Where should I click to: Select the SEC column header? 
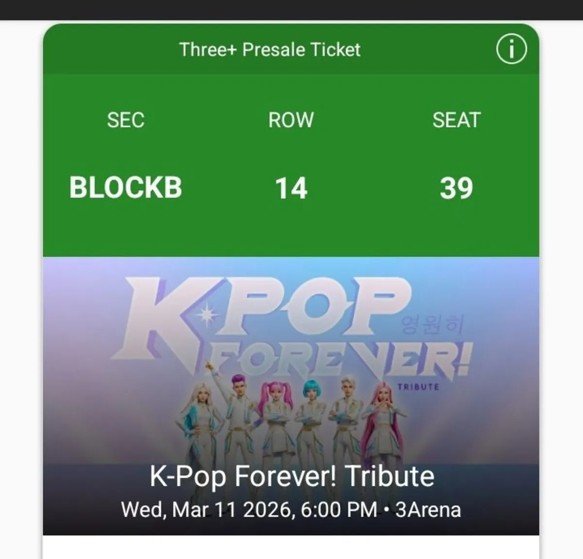pyautogui.click(x=125, y=120)
